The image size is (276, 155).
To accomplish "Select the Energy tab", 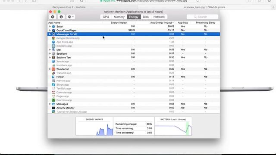I will 134,17.
